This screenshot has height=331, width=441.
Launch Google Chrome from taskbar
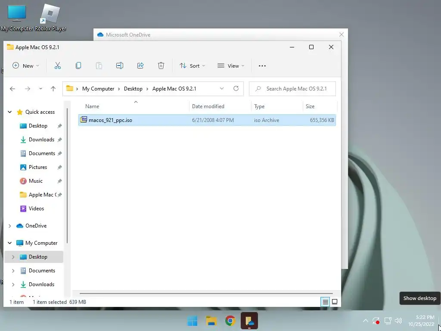230,321
